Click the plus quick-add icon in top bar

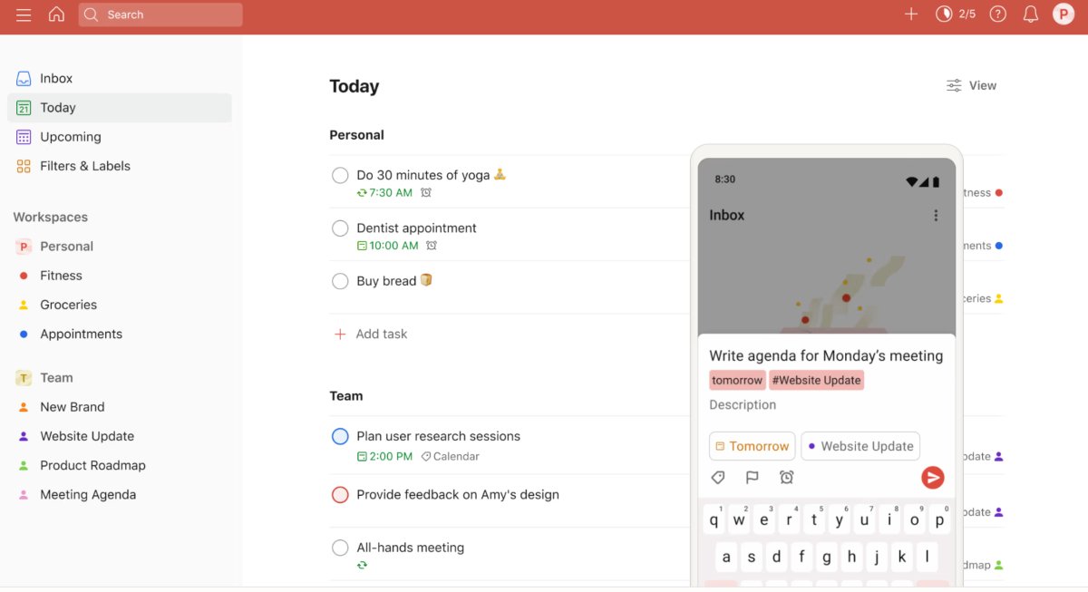tap(911, 15)
